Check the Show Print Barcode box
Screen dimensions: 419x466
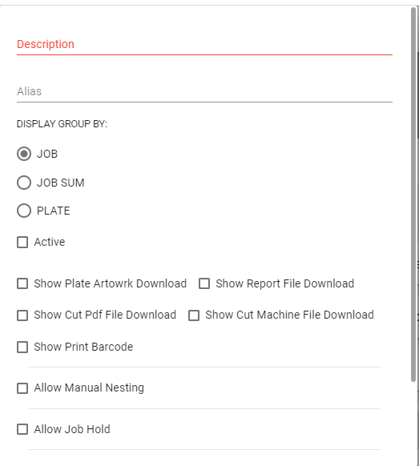(22, 347)
